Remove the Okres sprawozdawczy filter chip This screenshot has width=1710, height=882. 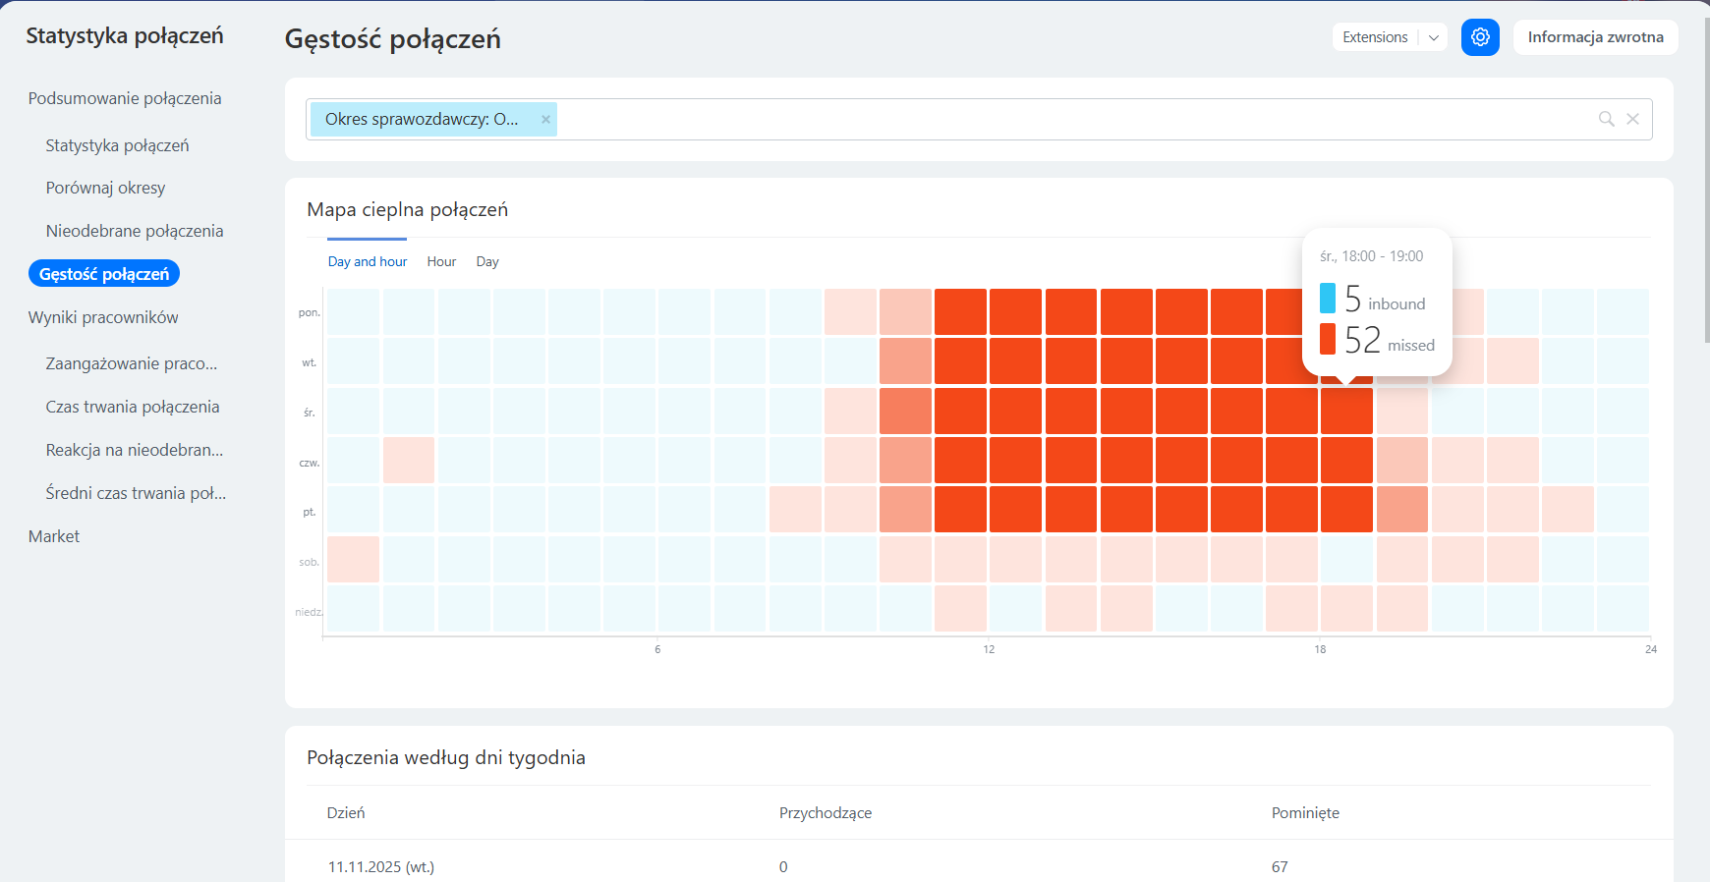pos(545,120)
